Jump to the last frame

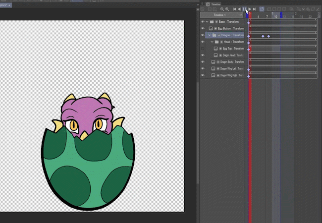255,9
